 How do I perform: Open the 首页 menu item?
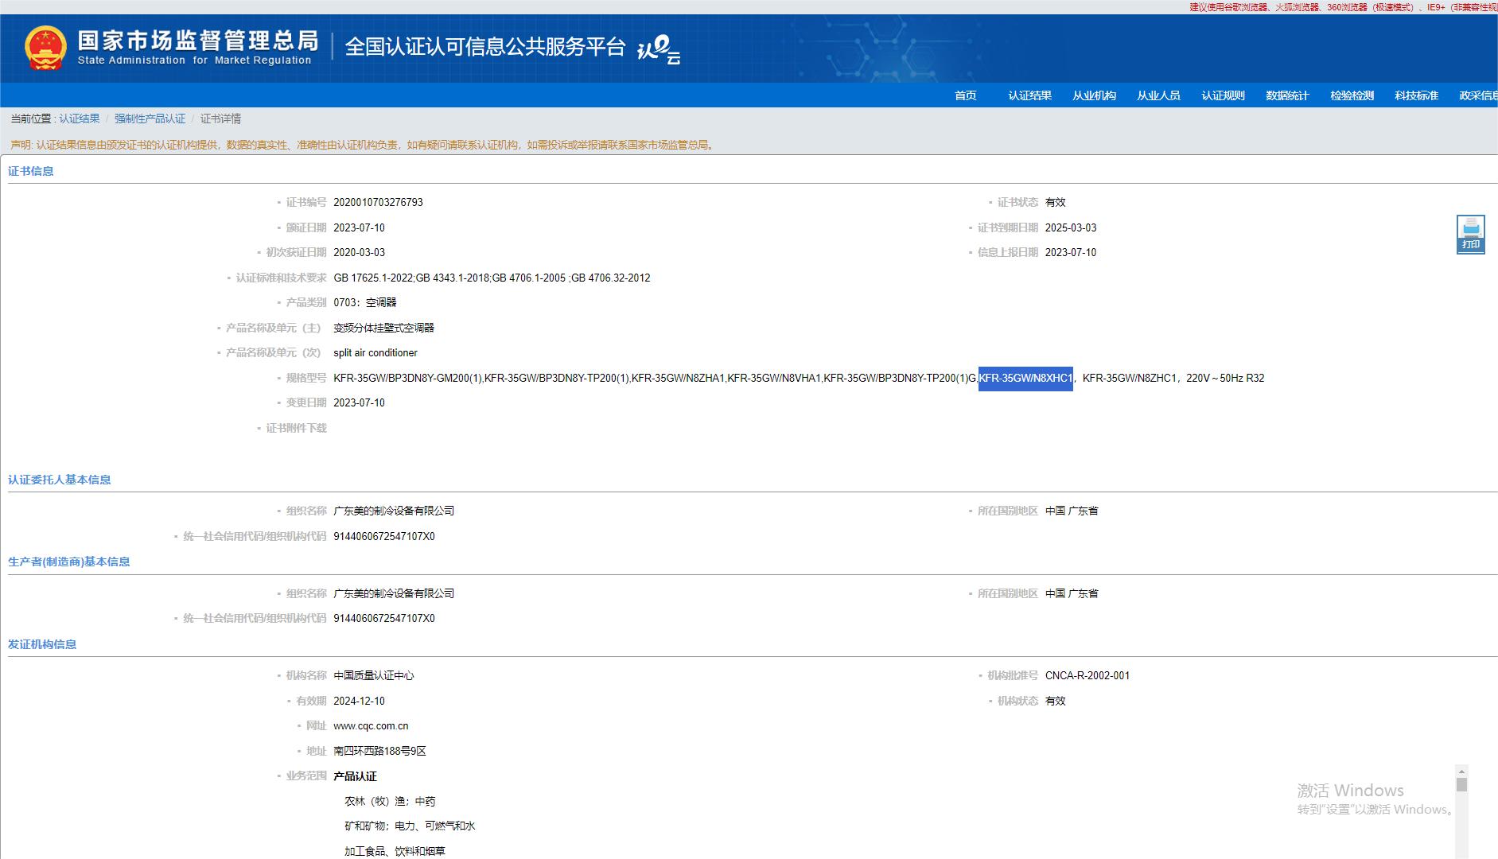[x=965, y=95]
